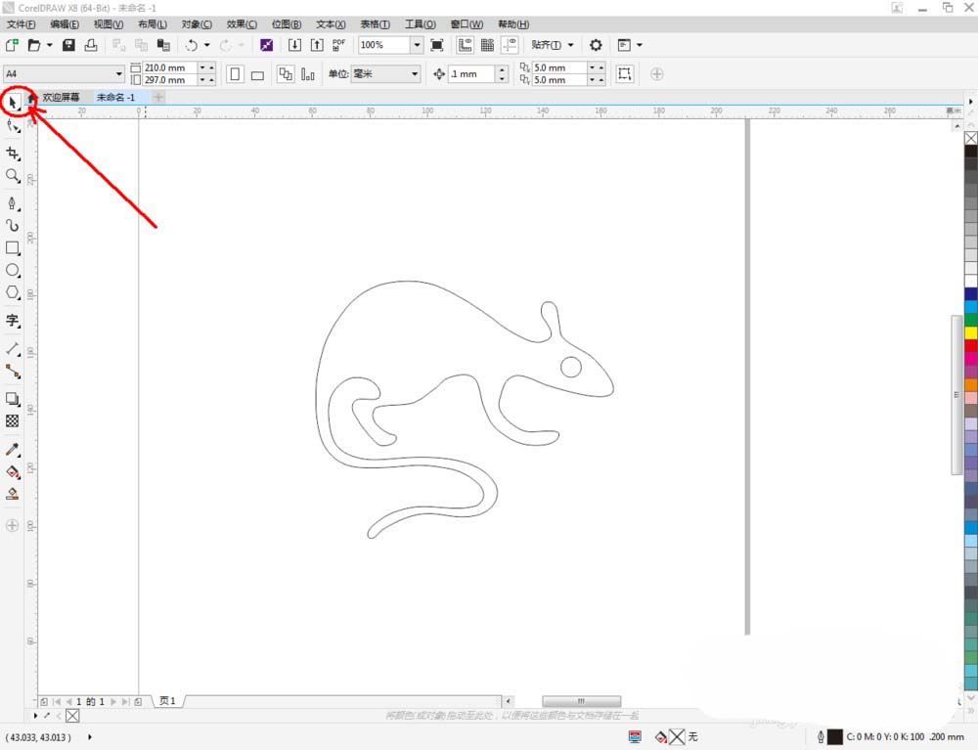Viewport: 978px width, 750px height.
Task: Click the New document icon
Action: pos(12,45)
